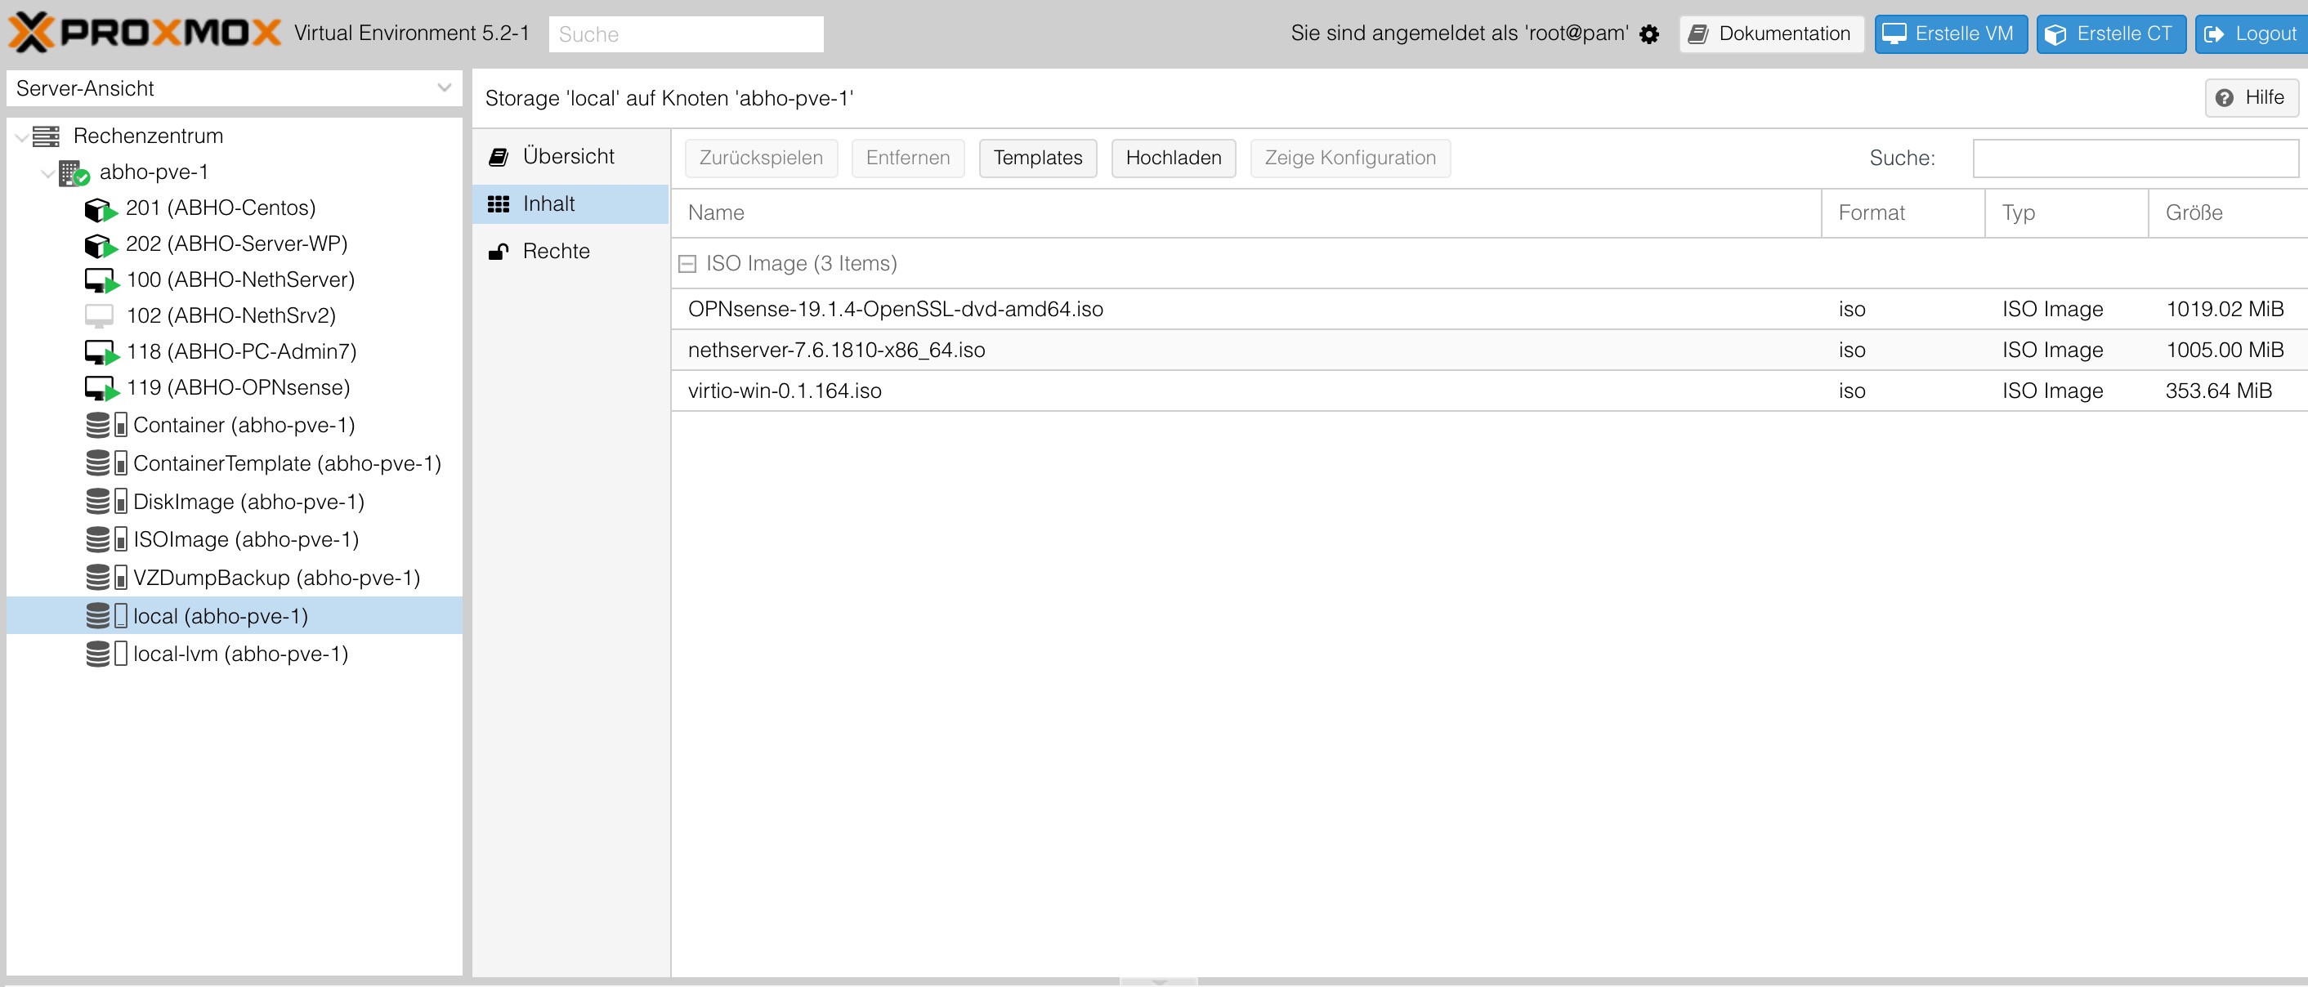Select VZDumpBackup (abho-pve-1) tree item
Viewport: 2308px width, 987px height.
[x=234, y=578]
